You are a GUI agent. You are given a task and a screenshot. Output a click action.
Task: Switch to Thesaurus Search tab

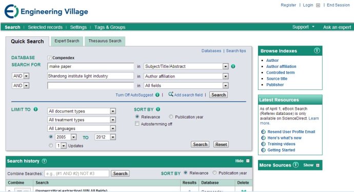(105, 41)
